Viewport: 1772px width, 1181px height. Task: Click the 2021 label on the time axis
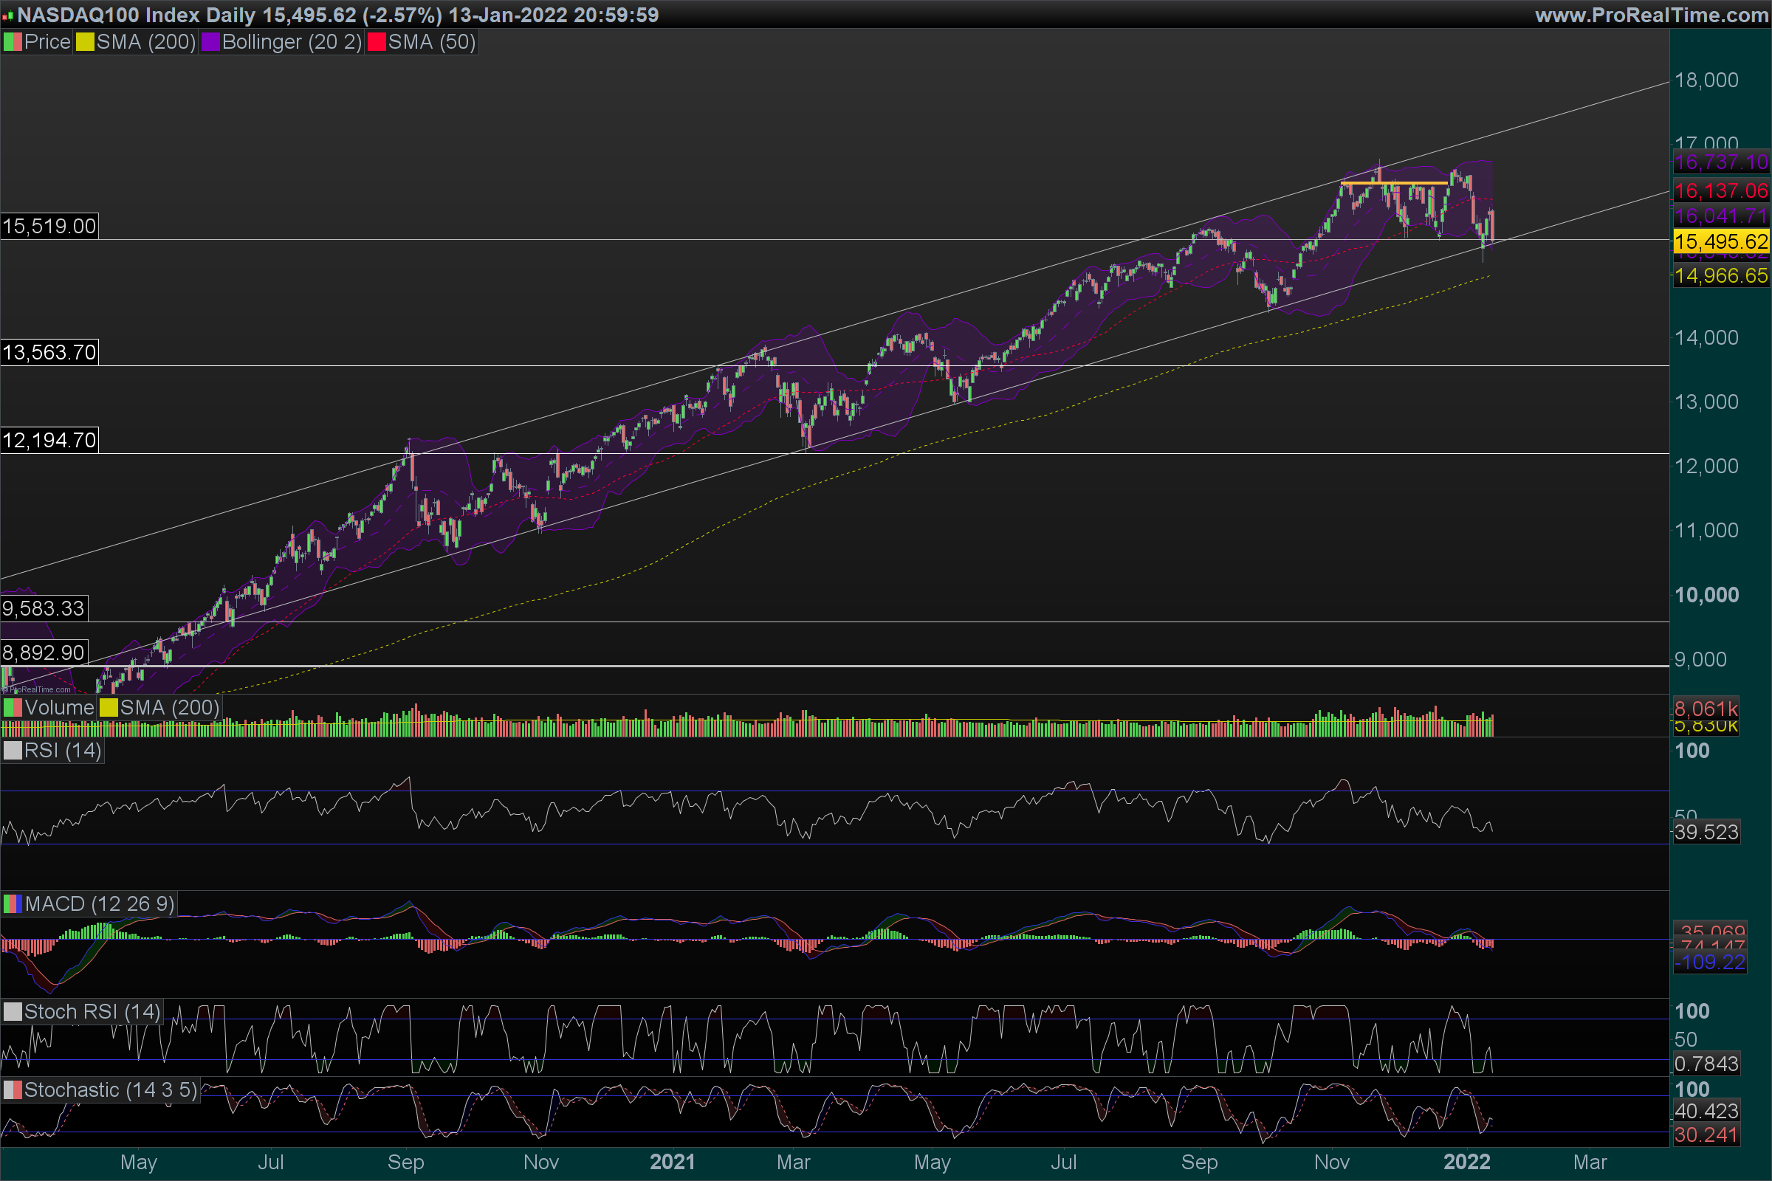(672, 1162)
